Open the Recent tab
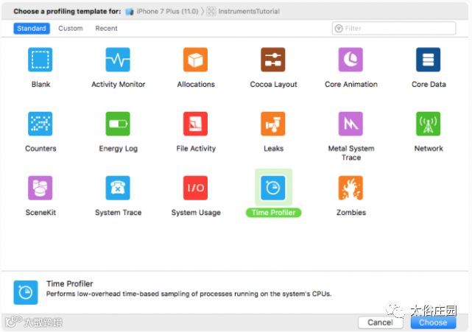 point(106,28)
